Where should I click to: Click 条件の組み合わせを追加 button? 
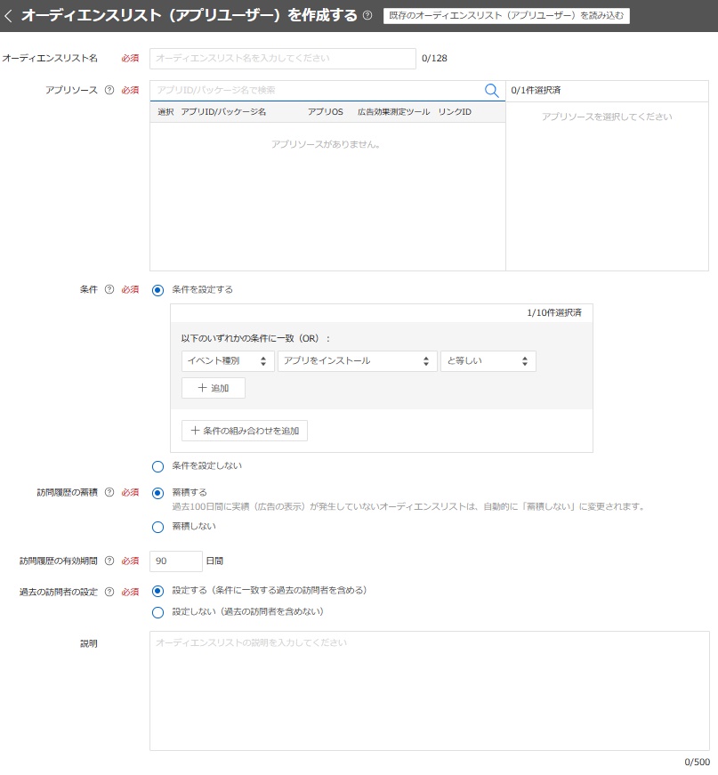click(245, 431)
